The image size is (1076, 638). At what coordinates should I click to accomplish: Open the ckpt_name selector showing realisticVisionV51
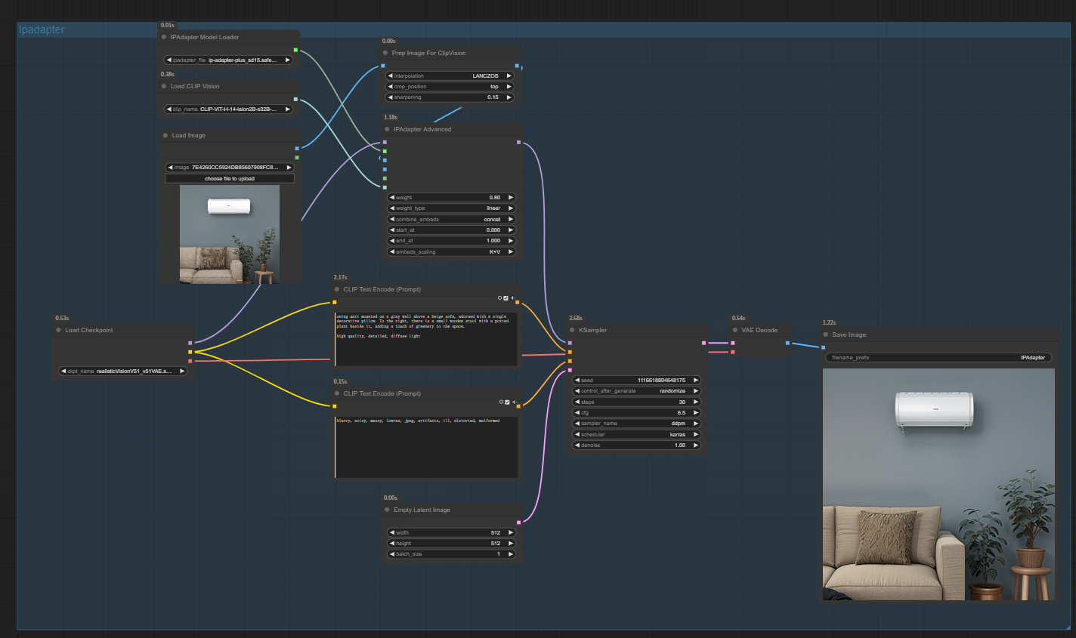[x=121, y=371]
